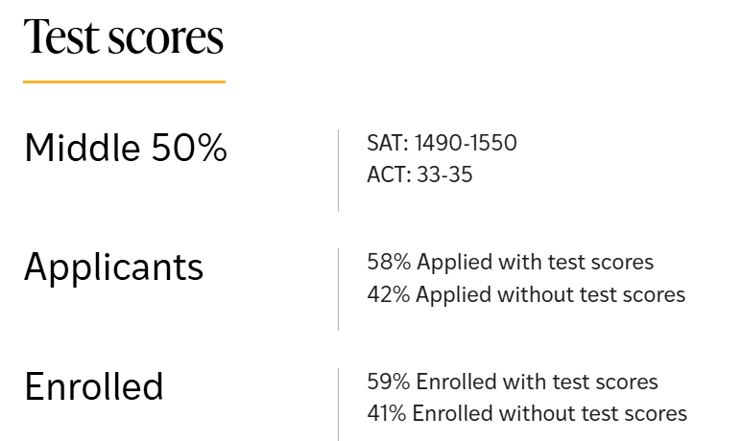The width and height of the screenshot is (741, 441).
Task: Click the "Test scores" heading
Action: tap(123, 37)
